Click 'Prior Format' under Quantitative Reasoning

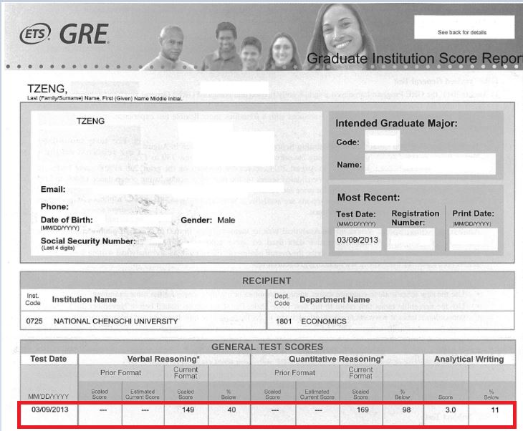point(294,373)
